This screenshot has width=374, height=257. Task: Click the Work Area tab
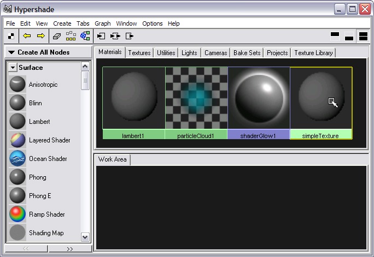click(x=112, y=159)
